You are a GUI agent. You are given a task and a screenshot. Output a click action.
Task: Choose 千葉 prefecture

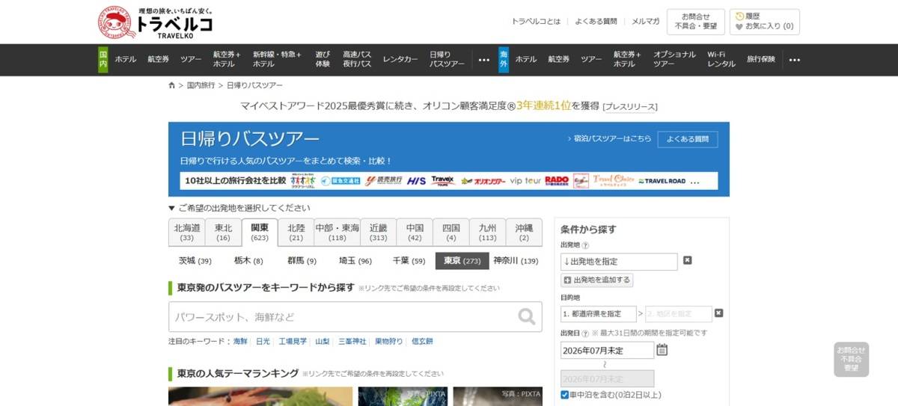point(409,261)
